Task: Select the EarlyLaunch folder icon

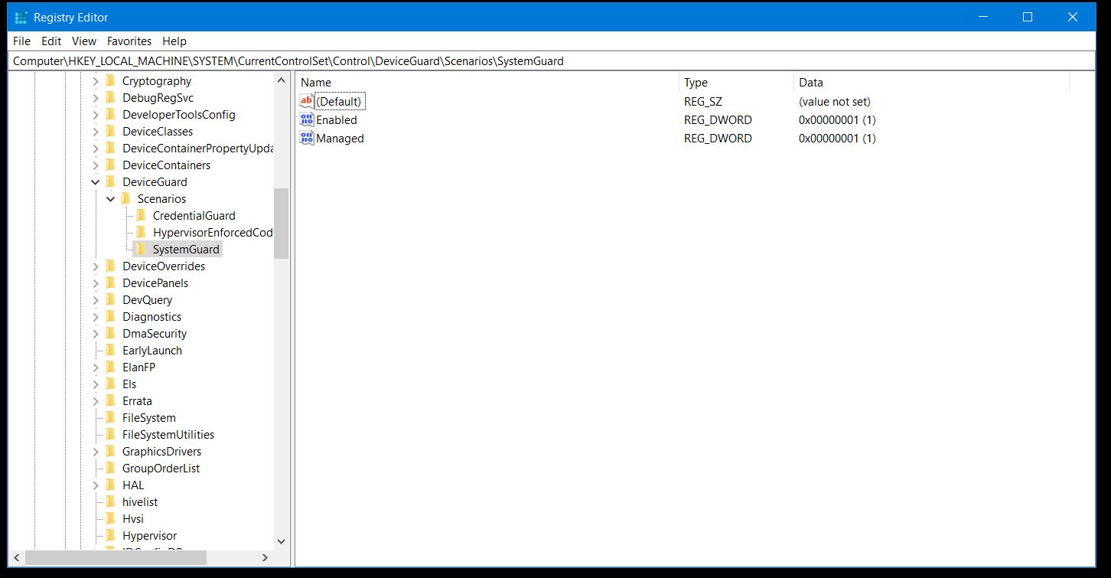Action: pos(110,351)
